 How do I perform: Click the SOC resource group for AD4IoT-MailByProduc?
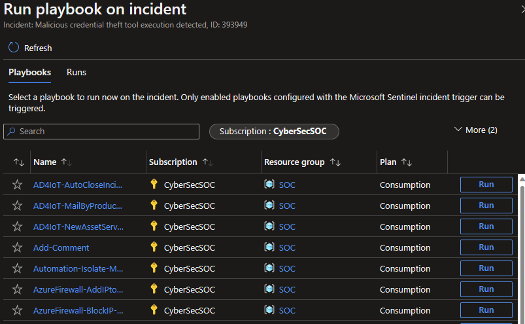287,206
